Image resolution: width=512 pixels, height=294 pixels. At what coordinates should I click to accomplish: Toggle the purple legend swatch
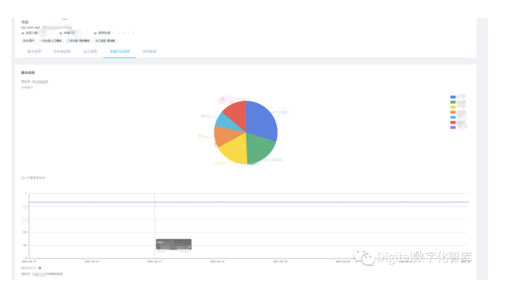453,128
